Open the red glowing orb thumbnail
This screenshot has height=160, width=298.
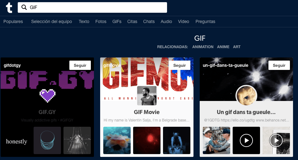(x=147, y=140)
